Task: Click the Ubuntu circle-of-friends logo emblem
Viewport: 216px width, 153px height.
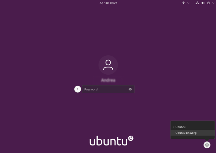Action: [130, 138]
